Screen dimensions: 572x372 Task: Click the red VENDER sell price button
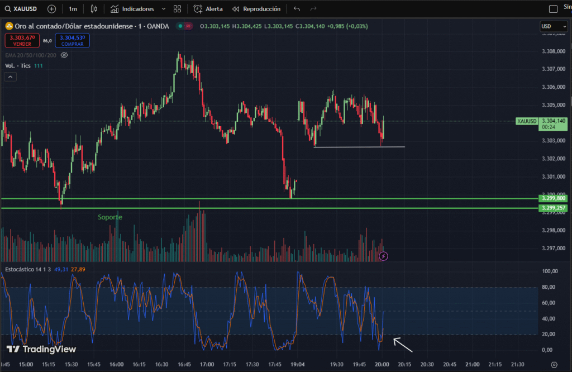(21, 40)
